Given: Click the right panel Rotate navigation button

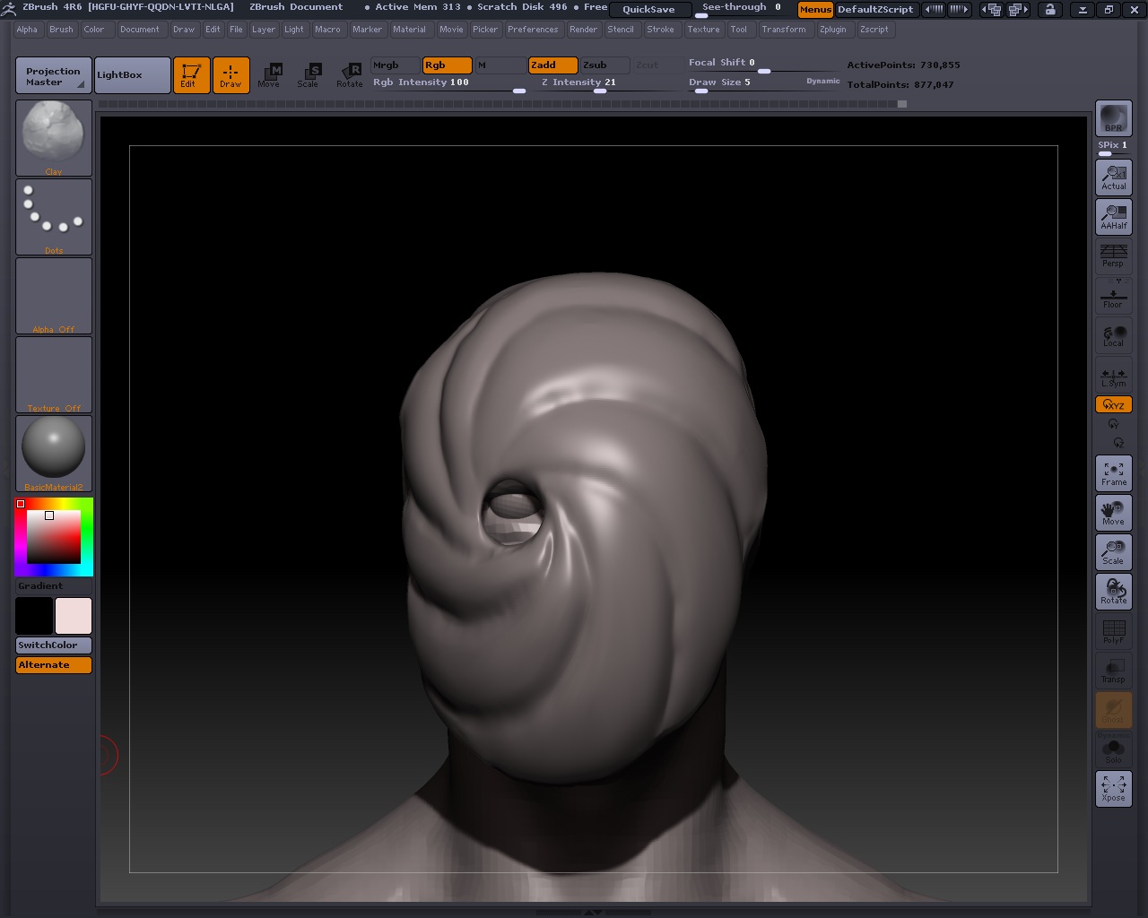Looking at the screenshot, I should click(x=1114, y=592).
